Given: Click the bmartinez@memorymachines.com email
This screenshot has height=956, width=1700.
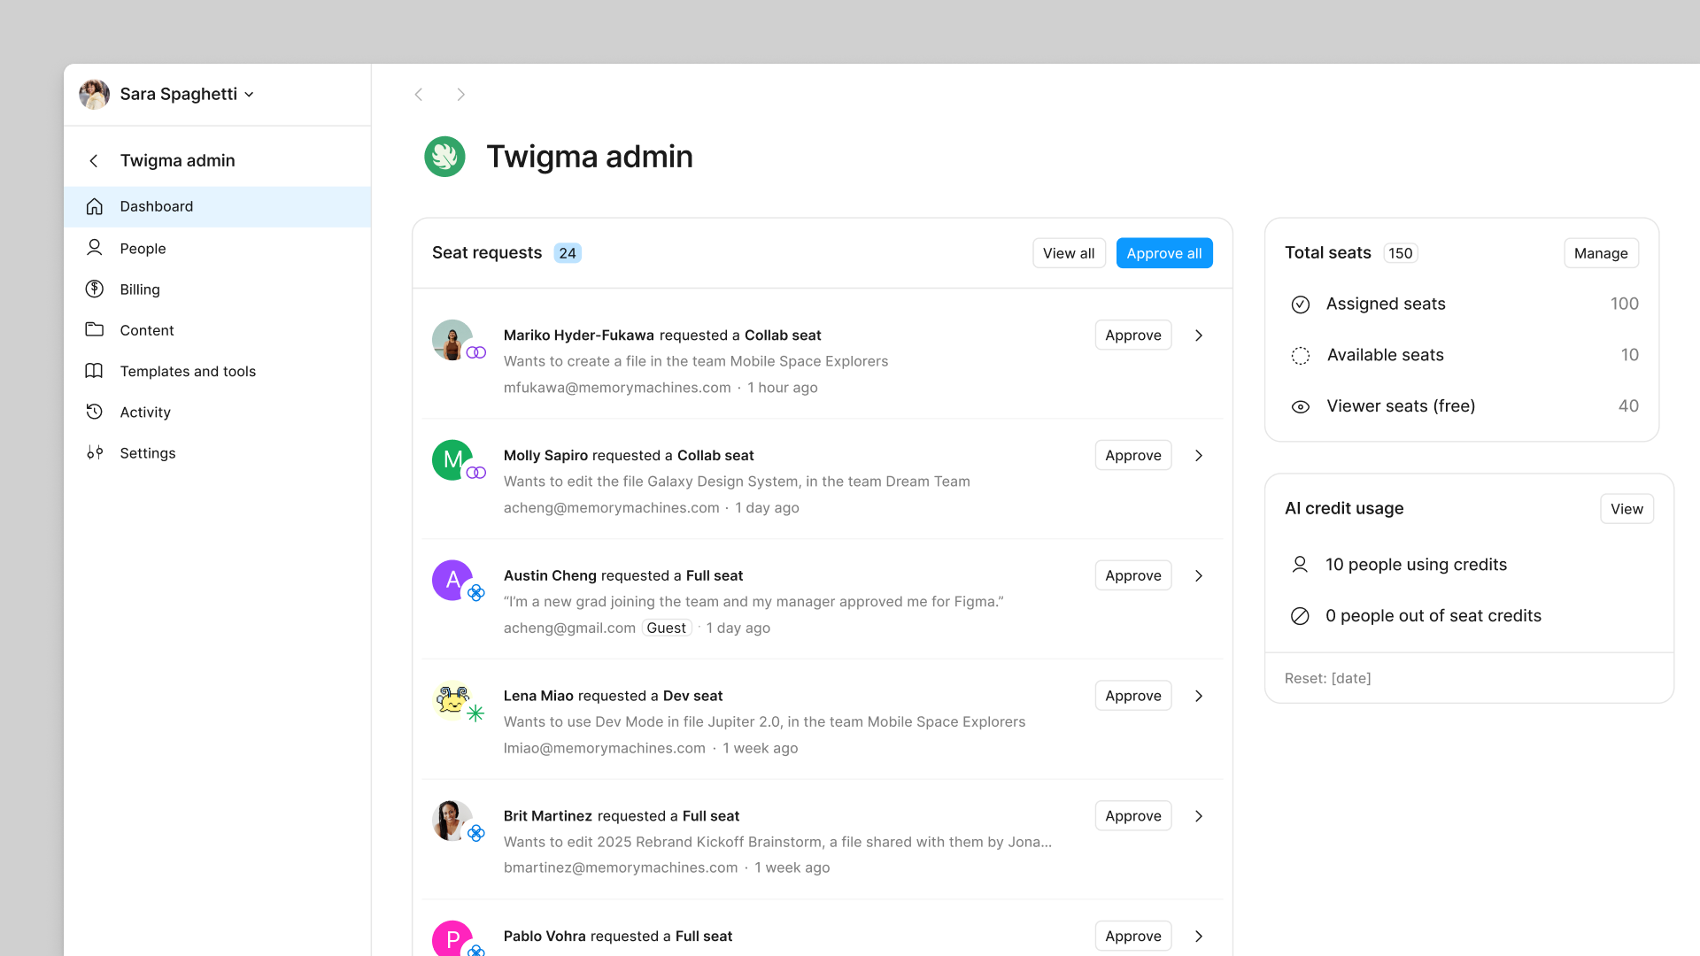Looking at the screenshot, I should 621,867.
